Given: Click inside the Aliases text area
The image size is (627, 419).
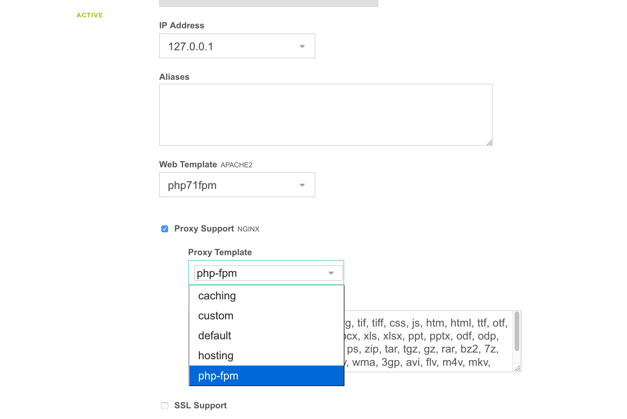Looking at the screenshot, I should coord(325,114).
